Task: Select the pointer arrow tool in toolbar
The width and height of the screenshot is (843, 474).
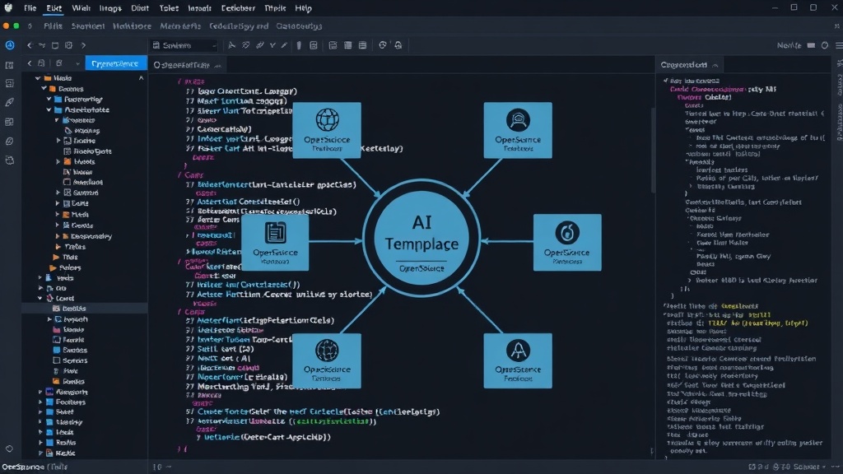Action: [231, 45]
